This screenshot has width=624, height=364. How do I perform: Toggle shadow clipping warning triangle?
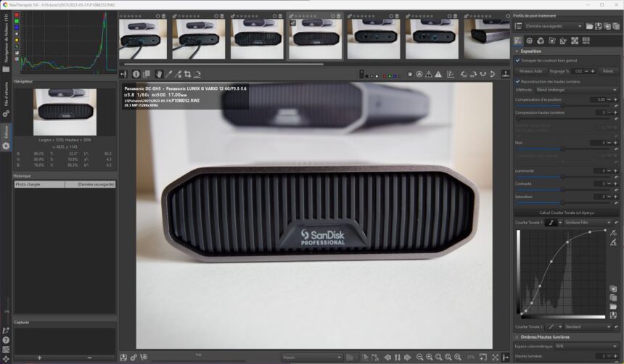(429, 74)
